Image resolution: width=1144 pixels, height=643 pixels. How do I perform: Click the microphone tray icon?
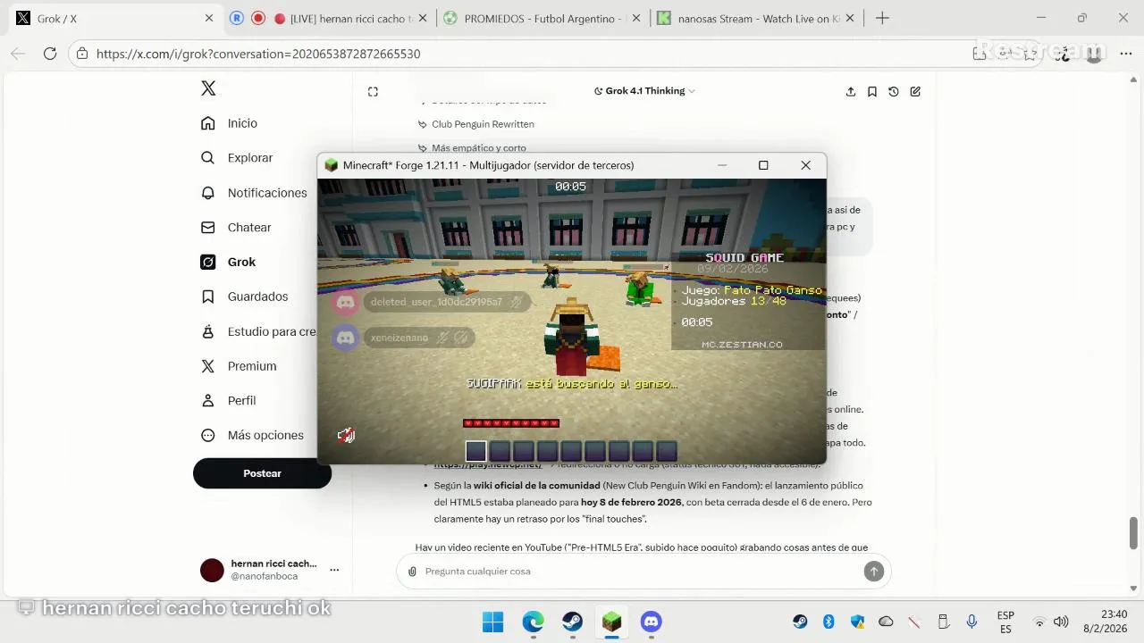click(972, 622)
